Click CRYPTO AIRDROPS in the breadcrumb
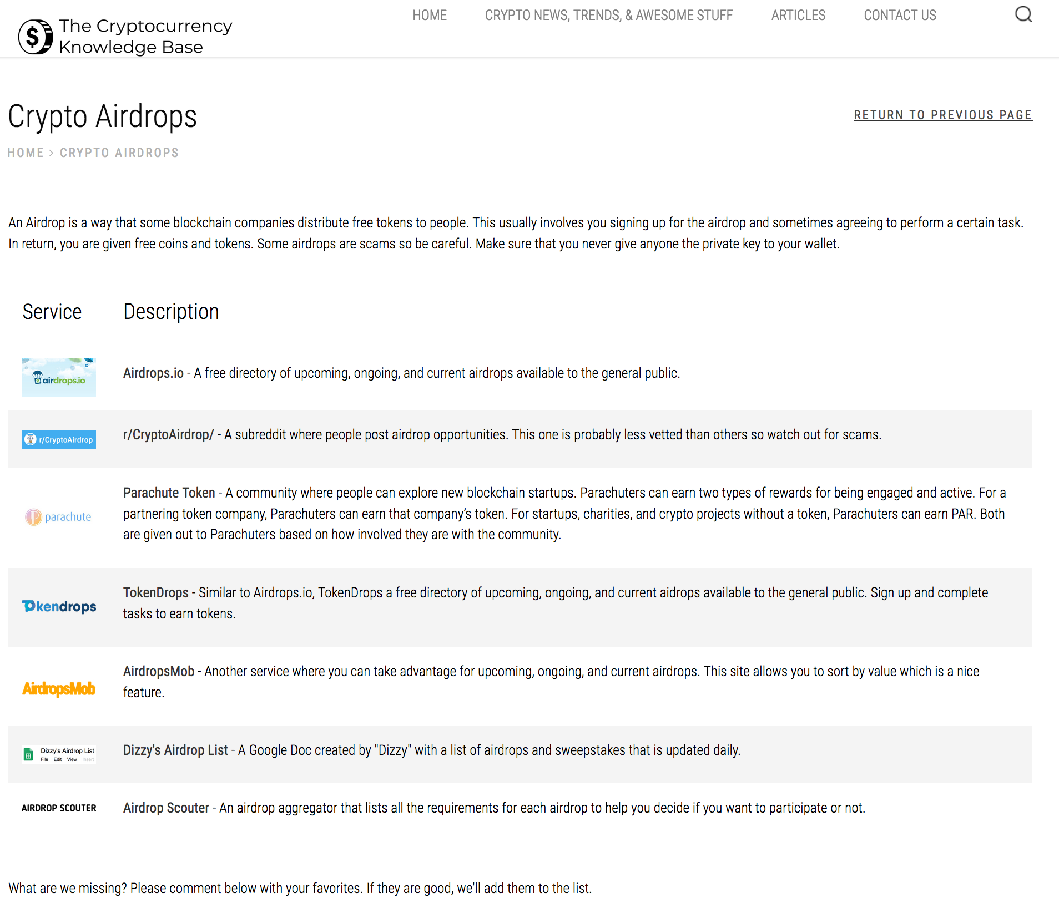The image size is (1059, 913). [119, 153]
